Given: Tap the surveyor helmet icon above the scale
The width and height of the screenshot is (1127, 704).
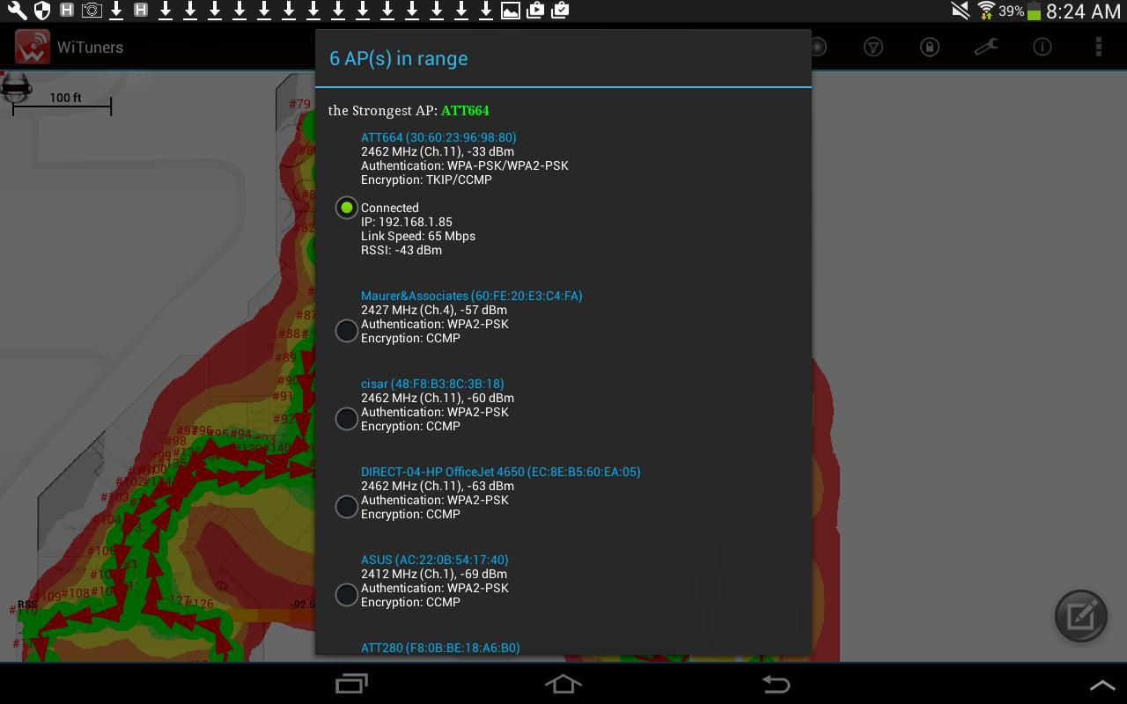Looking at the screenshot, I should point(17,86).
